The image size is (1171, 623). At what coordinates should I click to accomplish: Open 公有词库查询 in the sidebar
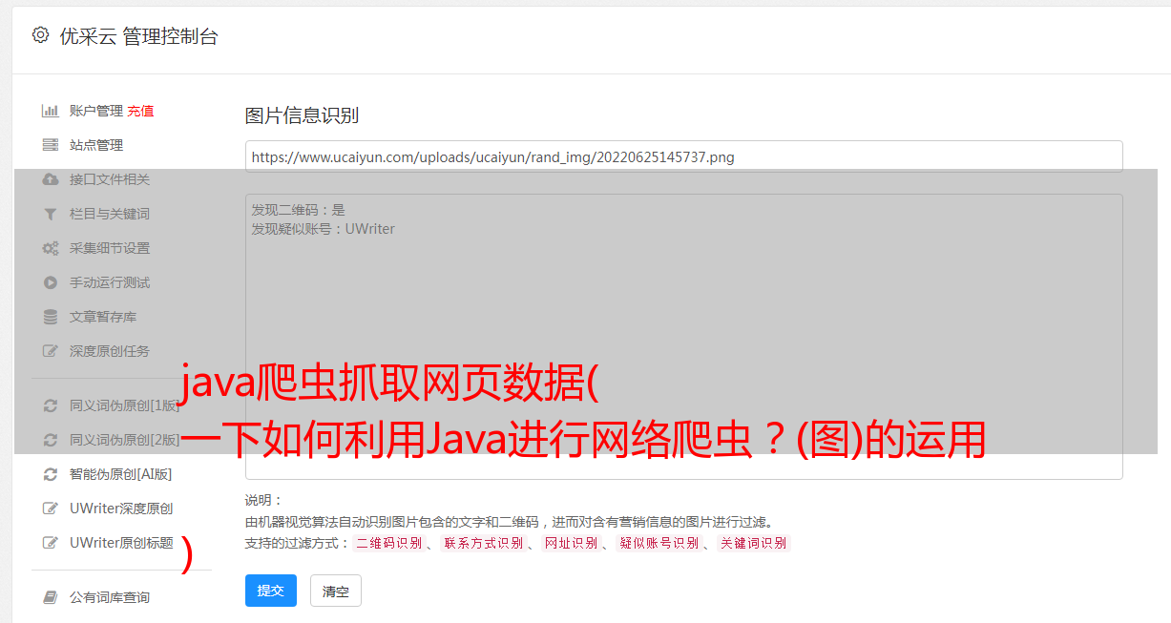[110, 597]
